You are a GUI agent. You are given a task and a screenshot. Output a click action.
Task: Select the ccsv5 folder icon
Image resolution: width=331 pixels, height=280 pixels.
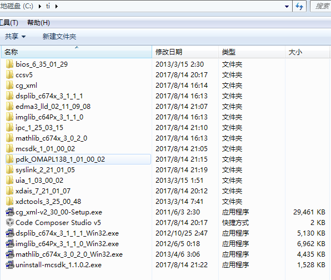click(9, 75)
